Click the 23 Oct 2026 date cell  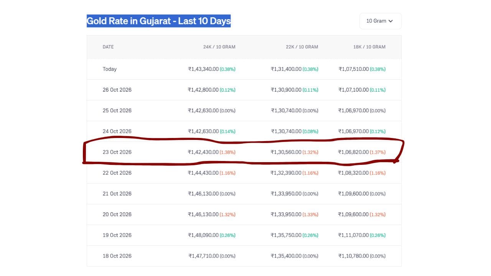point(117,152)
